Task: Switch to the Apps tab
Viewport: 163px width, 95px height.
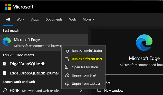Action: point(35,20)
